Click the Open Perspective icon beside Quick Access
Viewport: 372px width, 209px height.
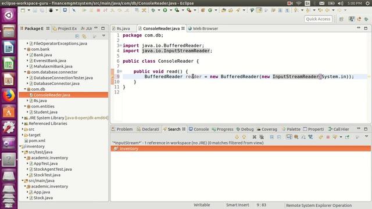[341, 19]
